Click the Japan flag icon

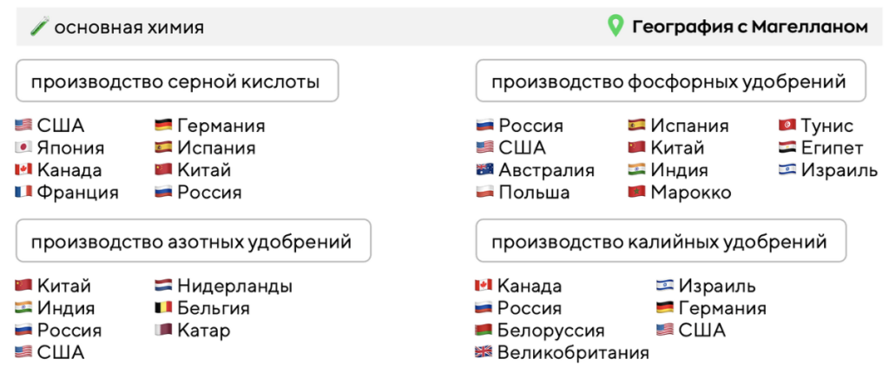pyautogui.click(x=23, y=148)
